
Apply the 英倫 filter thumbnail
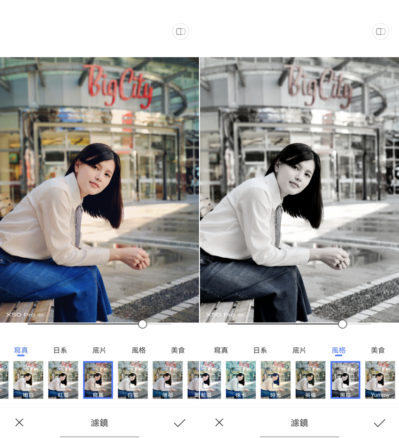tap(310, 379)
